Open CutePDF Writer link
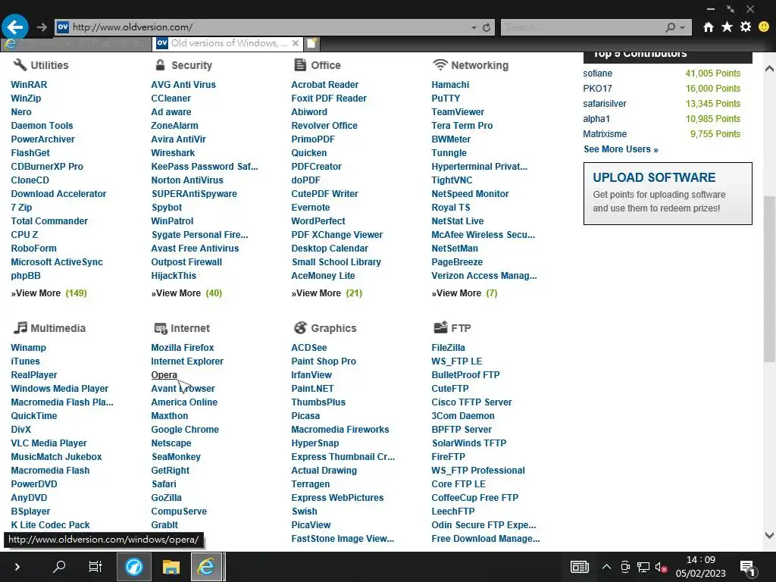 point(324,194)
